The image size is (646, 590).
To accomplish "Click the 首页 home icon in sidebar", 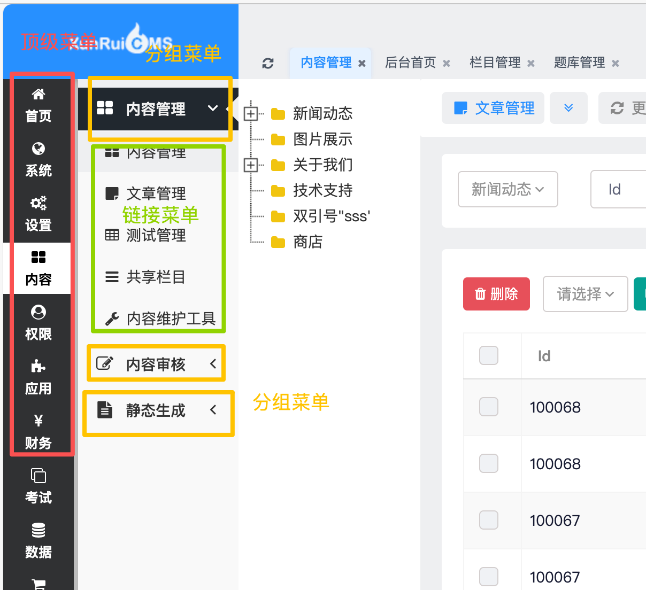I will pyautogui.click(x=39, y=95).
